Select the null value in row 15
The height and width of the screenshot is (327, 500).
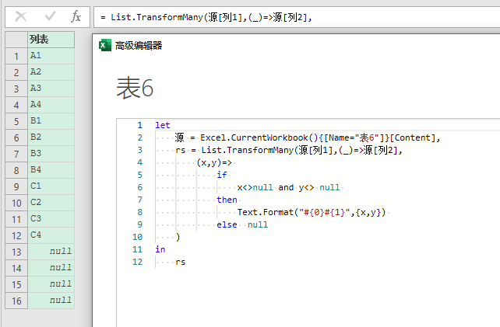pos(51,284)
